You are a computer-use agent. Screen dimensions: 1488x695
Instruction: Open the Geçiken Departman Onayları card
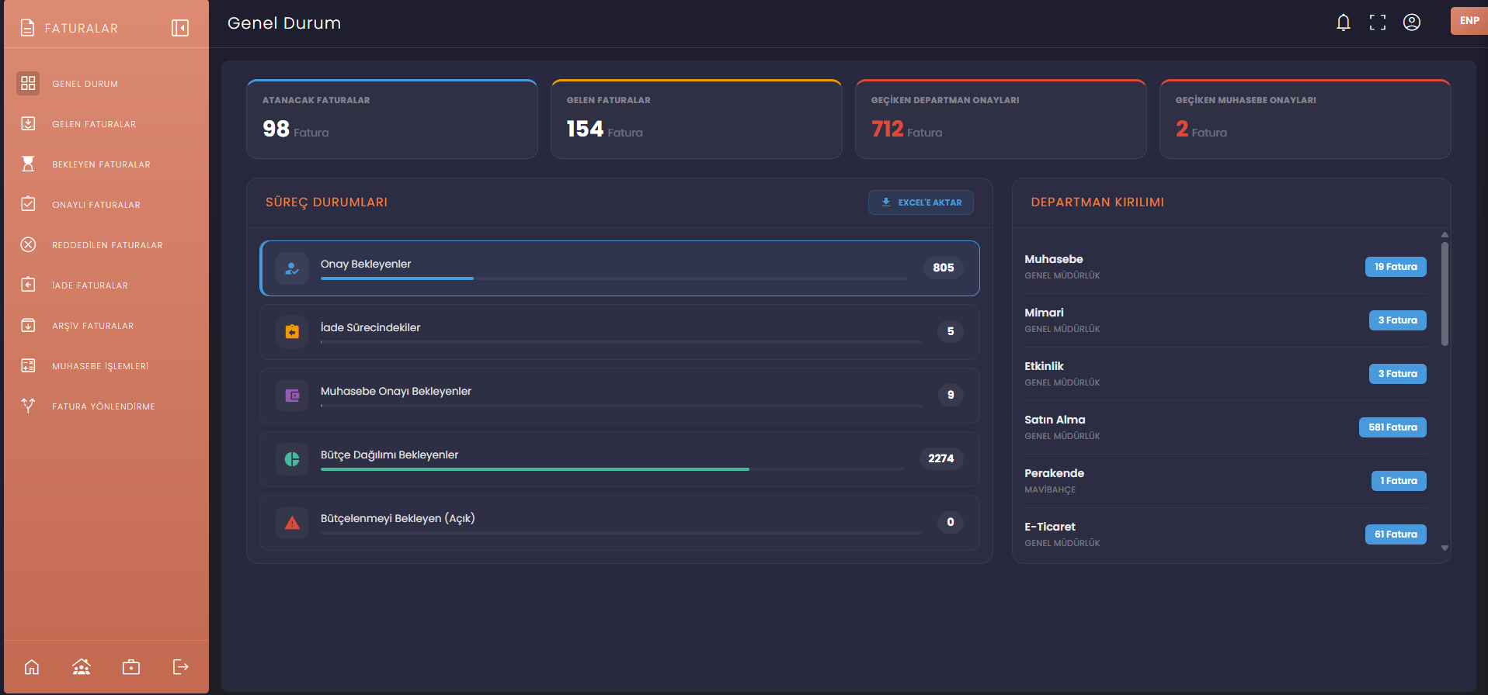tap(1001, 119)
